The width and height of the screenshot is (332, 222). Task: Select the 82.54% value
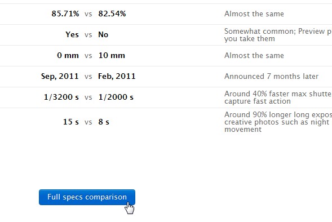(x=112, y=14)
